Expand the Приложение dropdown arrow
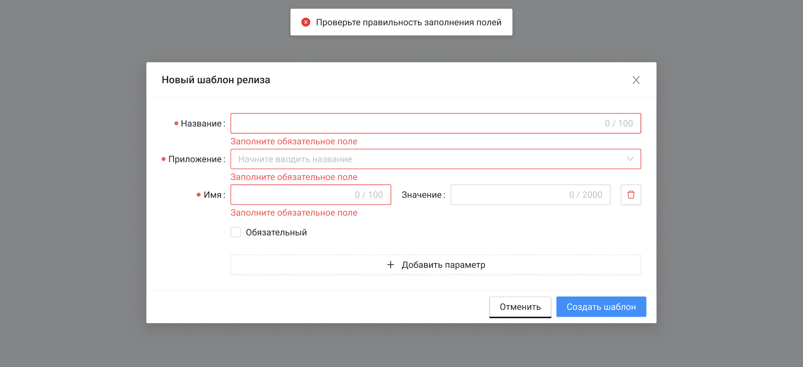Screen dimensions: 803x367 (x=630, y=159)
